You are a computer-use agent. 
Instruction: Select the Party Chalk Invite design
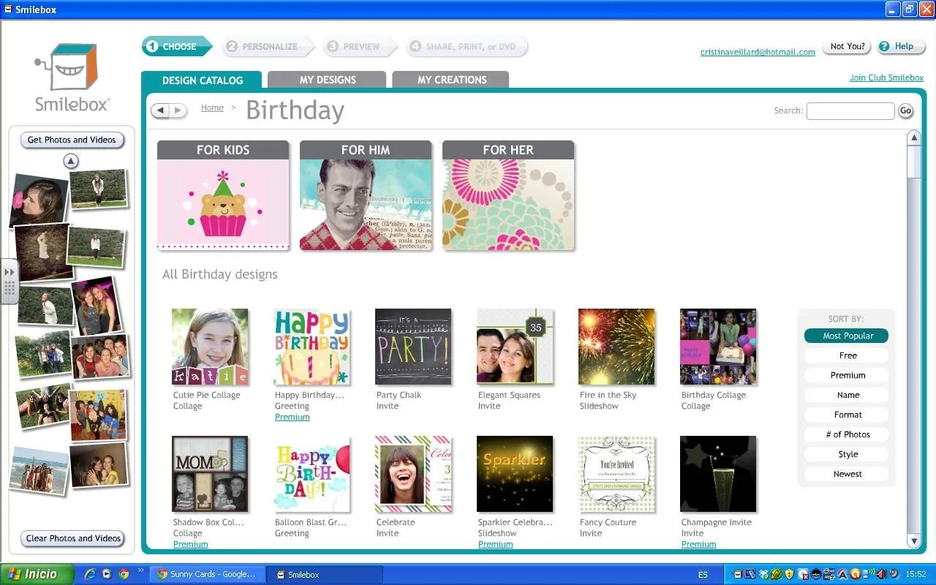click(413, 347)
